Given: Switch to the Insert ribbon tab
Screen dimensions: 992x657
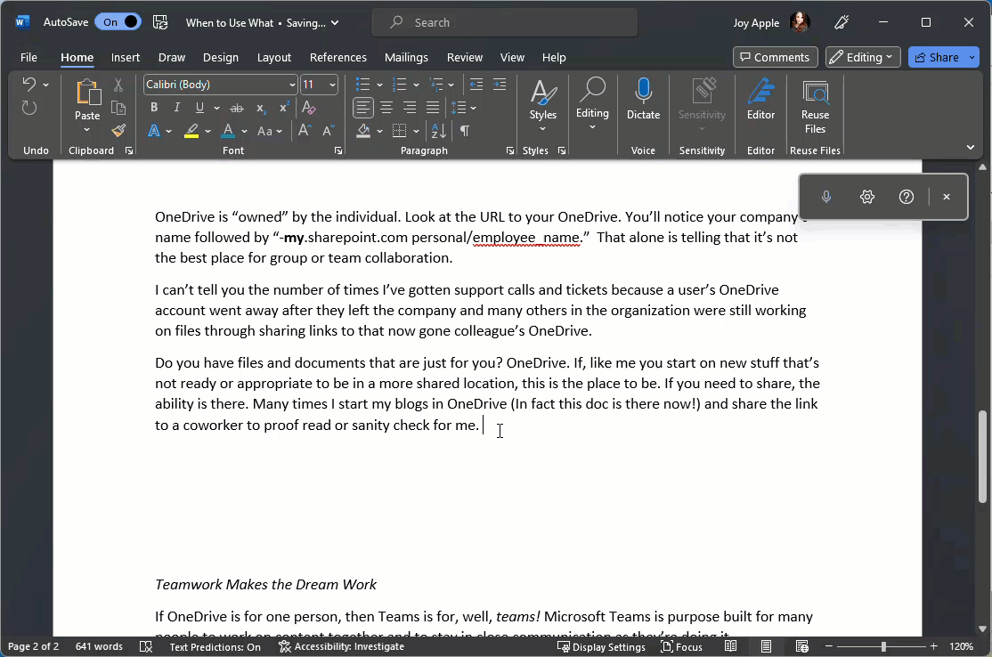Looking at the screenshot, I should 126,58.
